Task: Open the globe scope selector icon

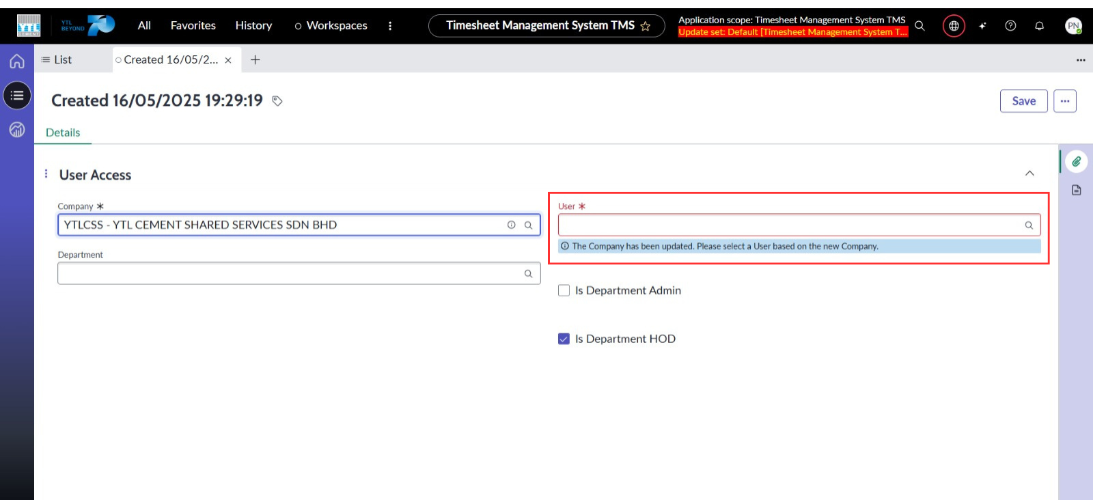Action: pyautogui.click(x=954, y=26)
